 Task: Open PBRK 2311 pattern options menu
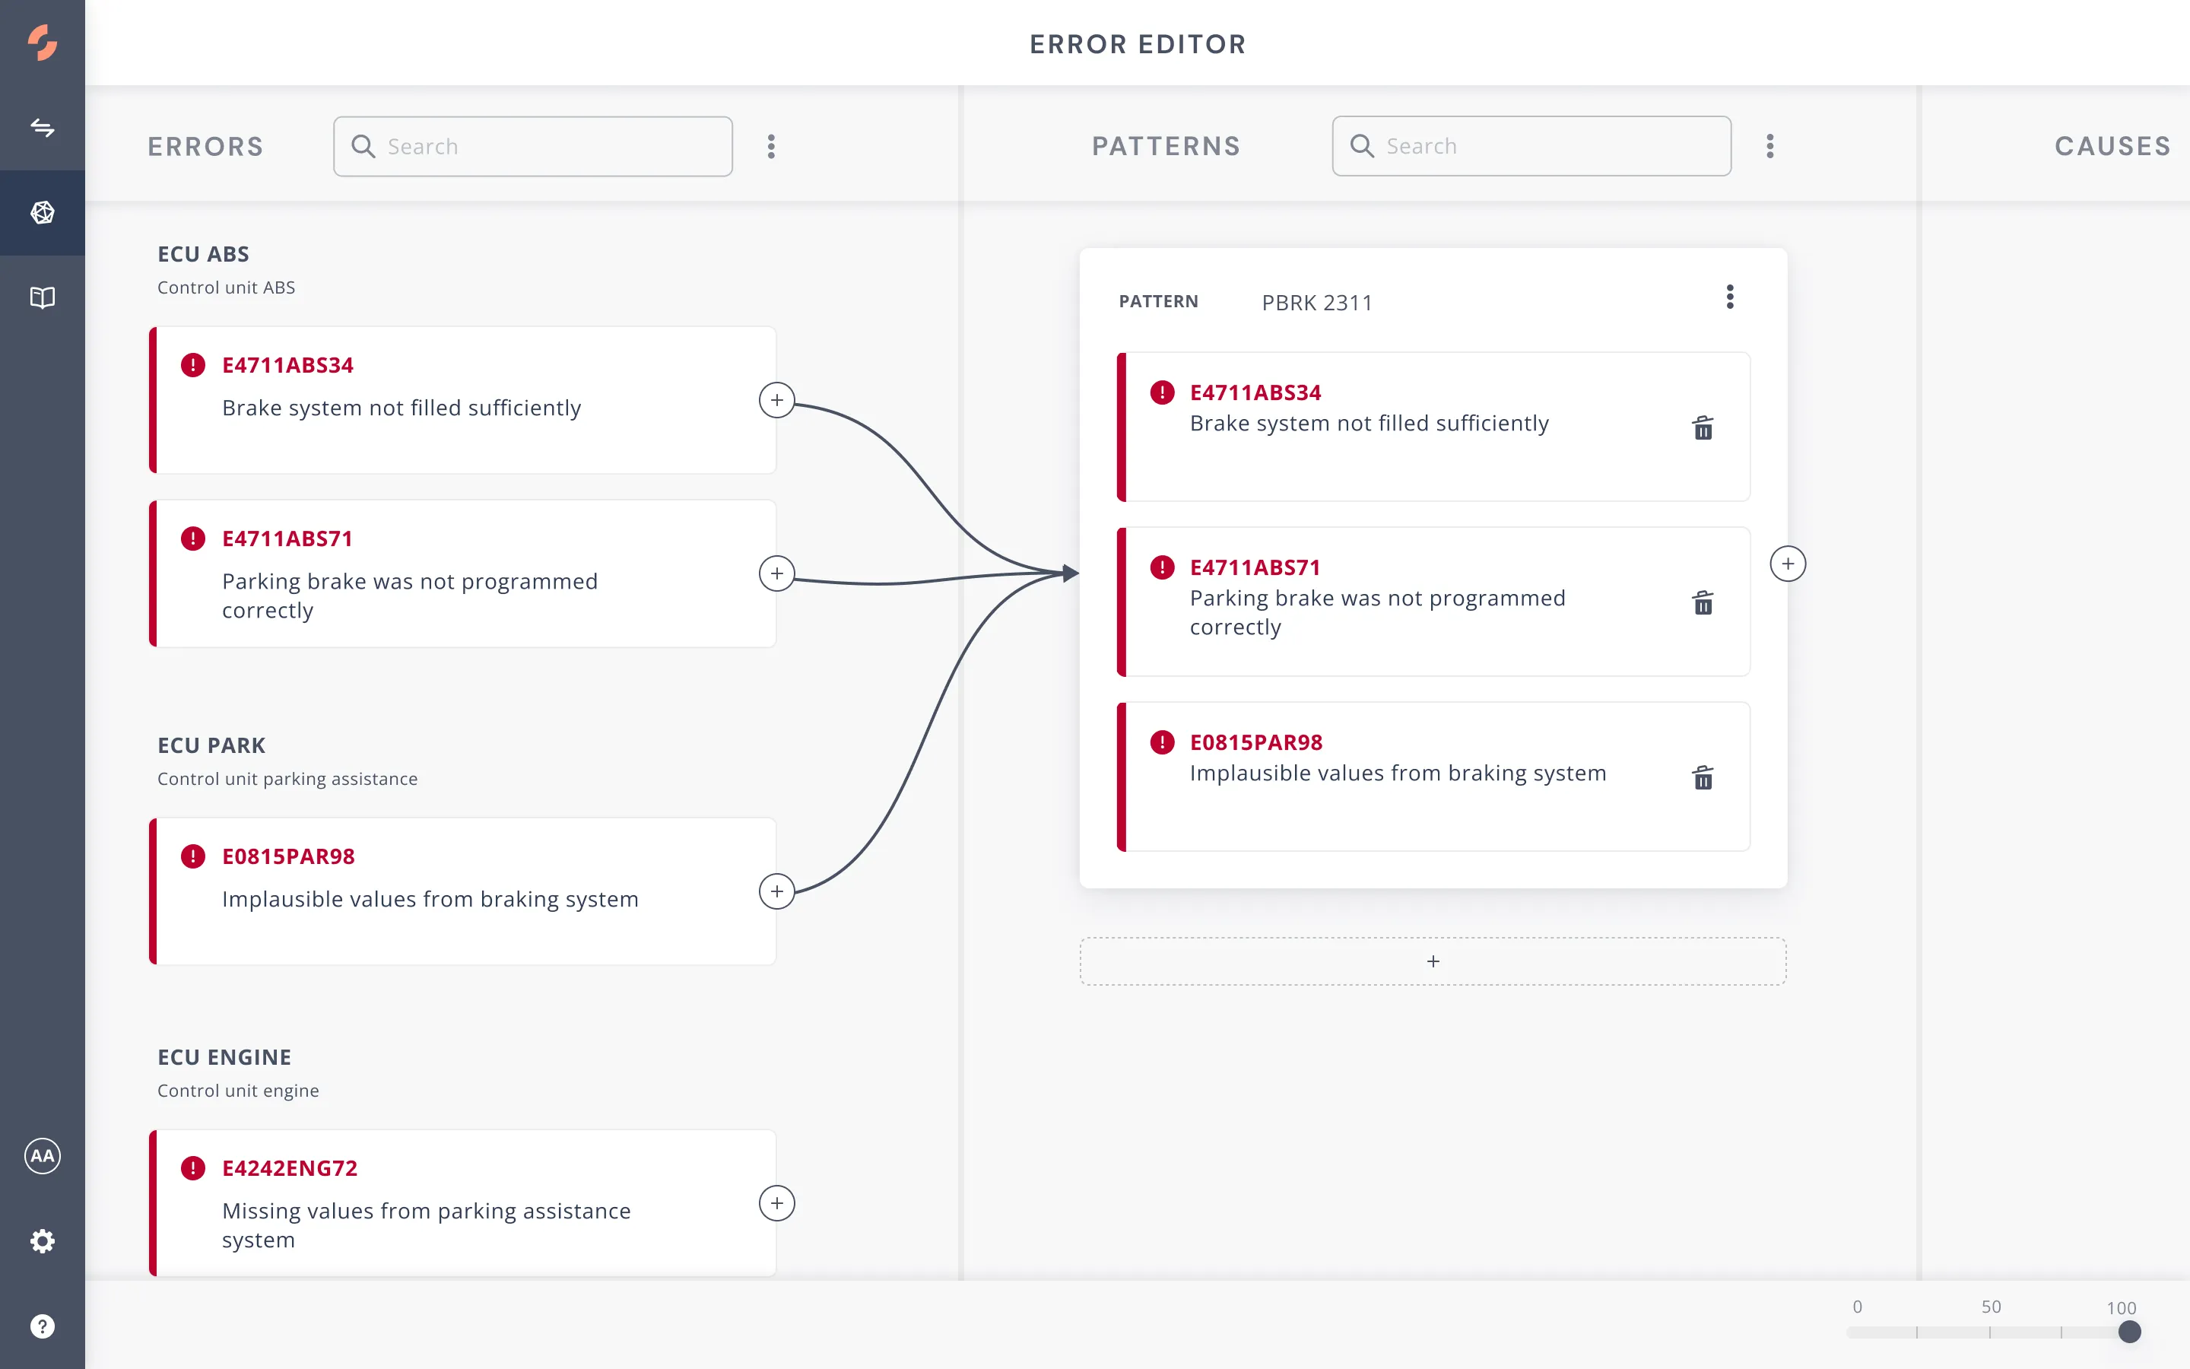pyautogui.click(x=1729, y=297)
